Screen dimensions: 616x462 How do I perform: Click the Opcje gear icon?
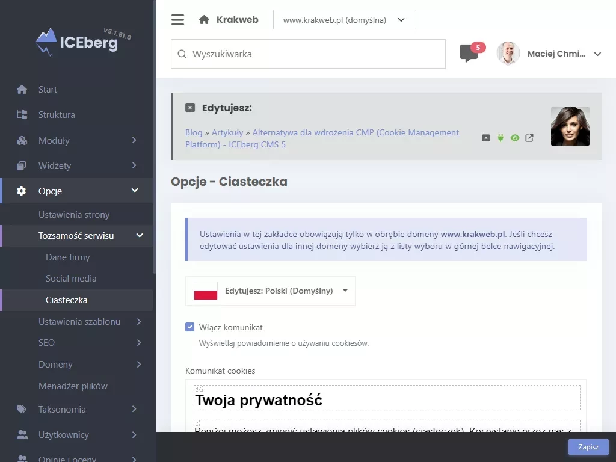(21, 191)
